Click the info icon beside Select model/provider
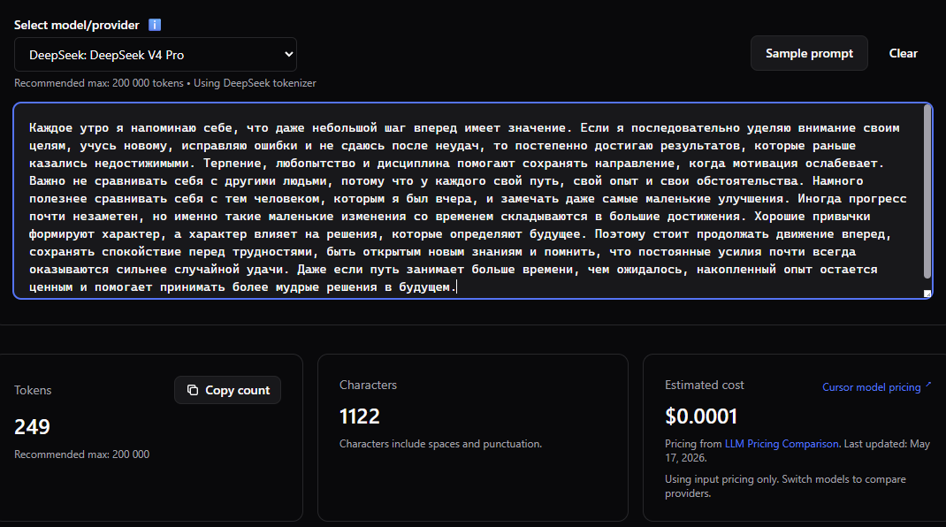946x527 pixels. (x=155, y=25)
